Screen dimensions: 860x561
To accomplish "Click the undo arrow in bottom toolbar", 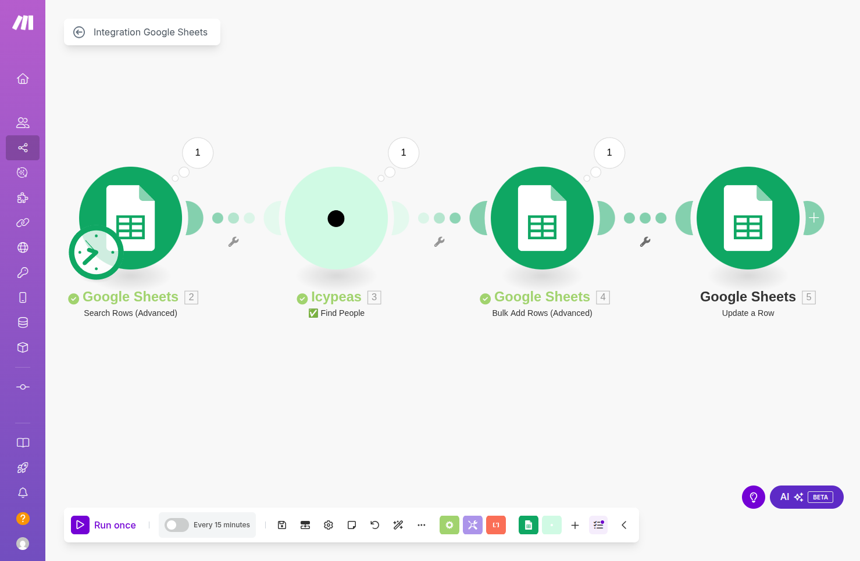I will (x=375, y=525).
